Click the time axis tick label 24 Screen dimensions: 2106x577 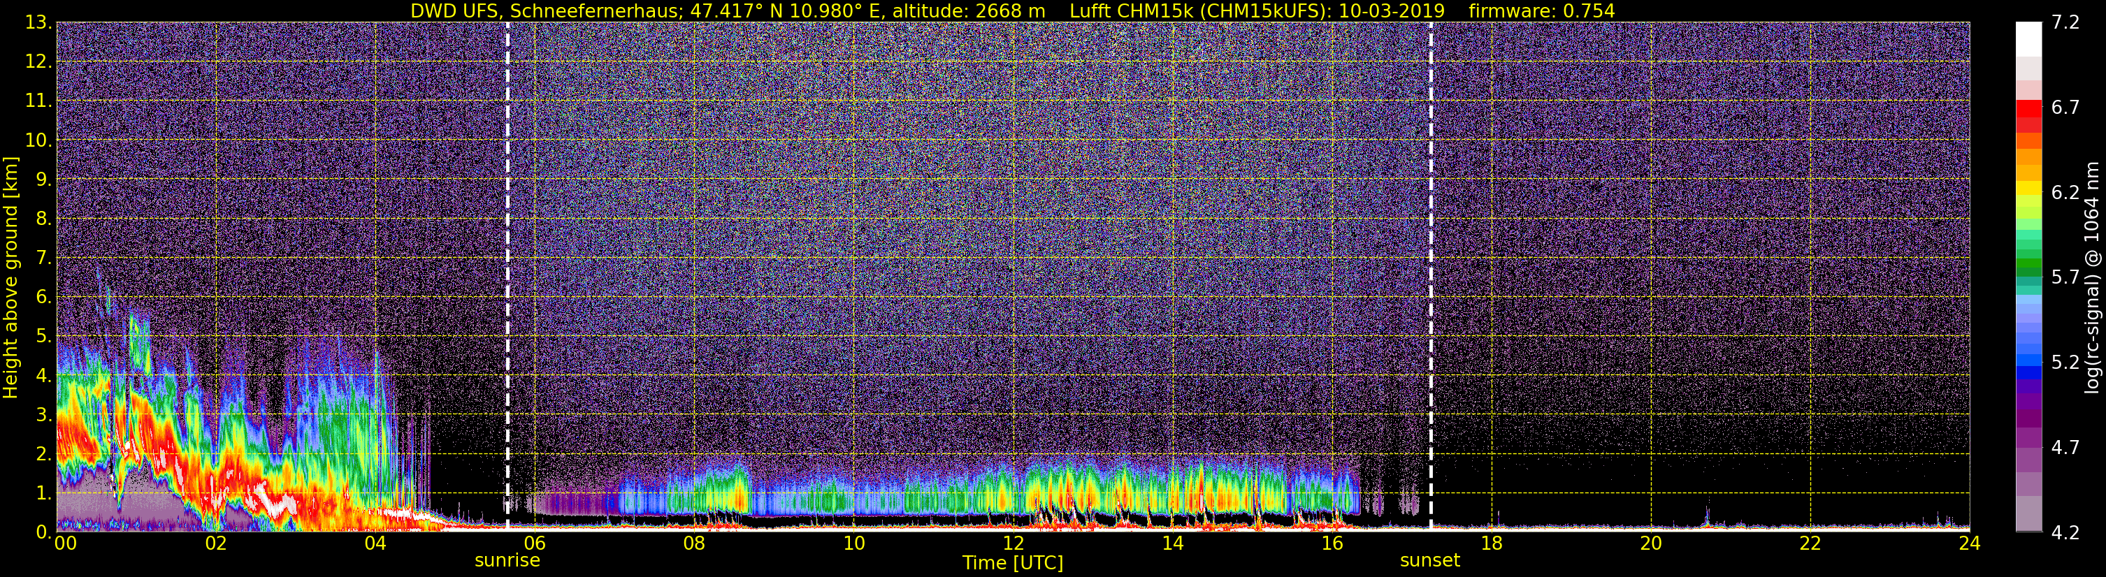1970,543
